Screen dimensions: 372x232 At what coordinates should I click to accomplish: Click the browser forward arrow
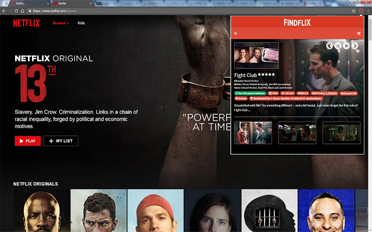pos(10,11)
